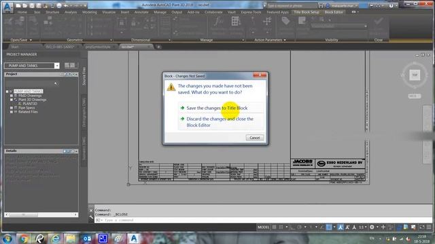This screenshot has width=435, height=244.
Task: Click the Parameters Manager fx icon
Action: 218,21
